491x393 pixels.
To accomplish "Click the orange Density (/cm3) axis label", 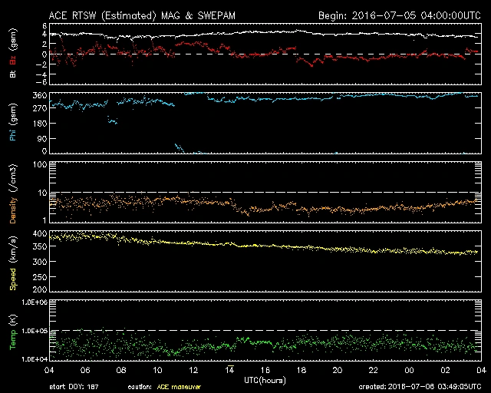I will (12, 193).
